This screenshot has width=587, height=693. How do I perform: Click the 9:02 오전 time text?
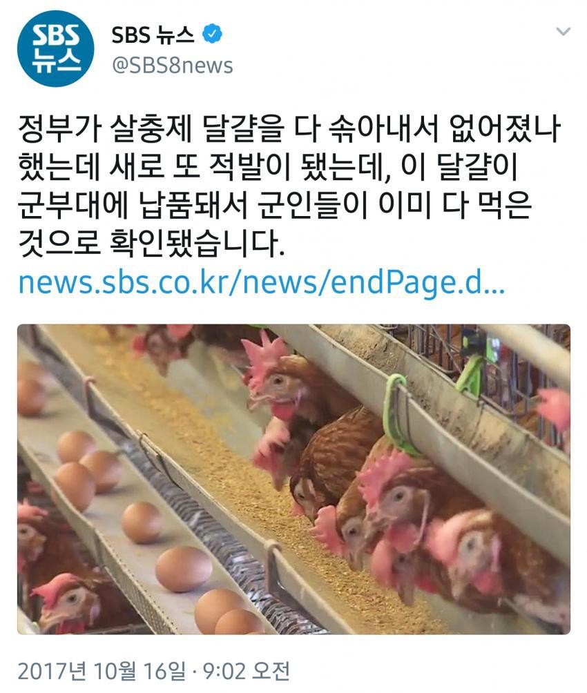point(246,671)
